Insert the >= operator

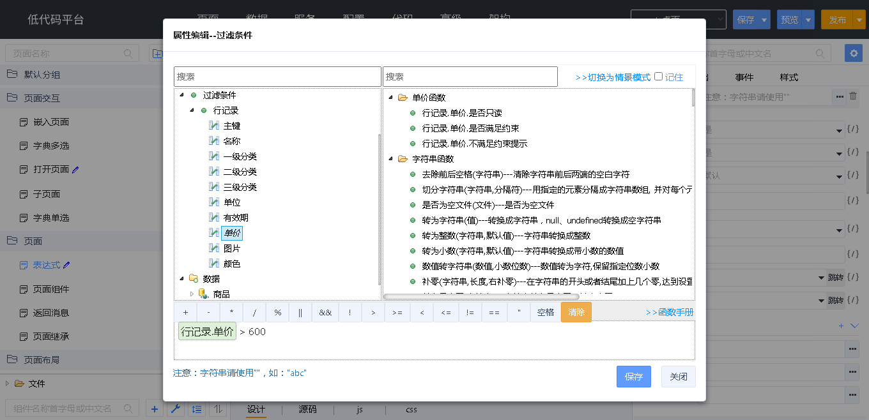click(x=397, y=312)
